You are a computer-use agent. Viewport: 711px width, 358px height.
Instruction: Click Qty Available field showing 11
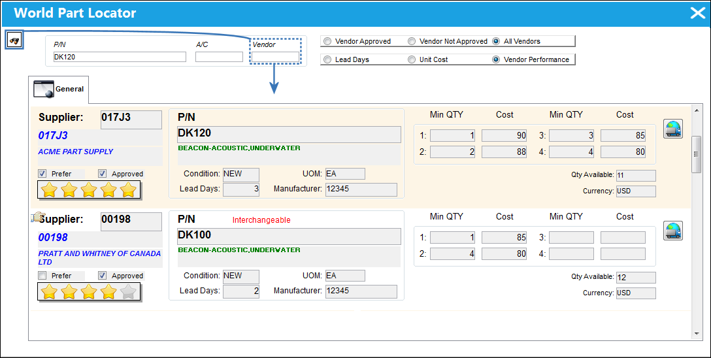click(x=636, y=175)
